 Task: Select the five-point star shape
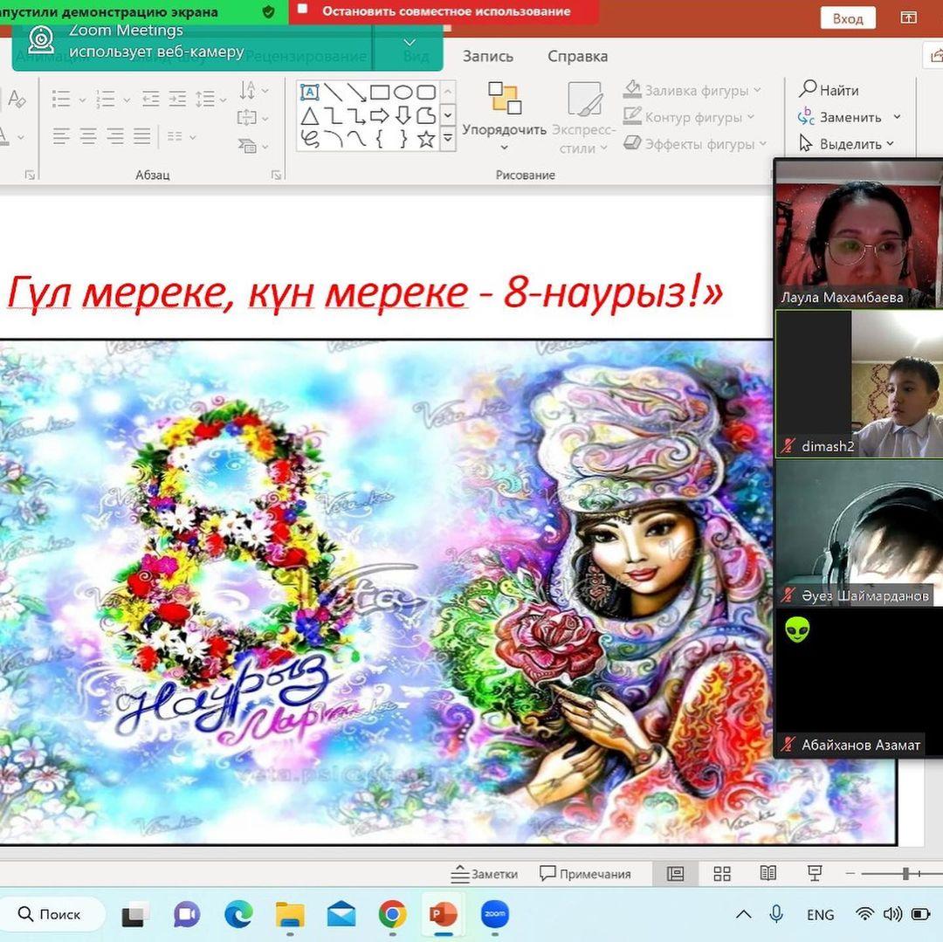point(426,140)
